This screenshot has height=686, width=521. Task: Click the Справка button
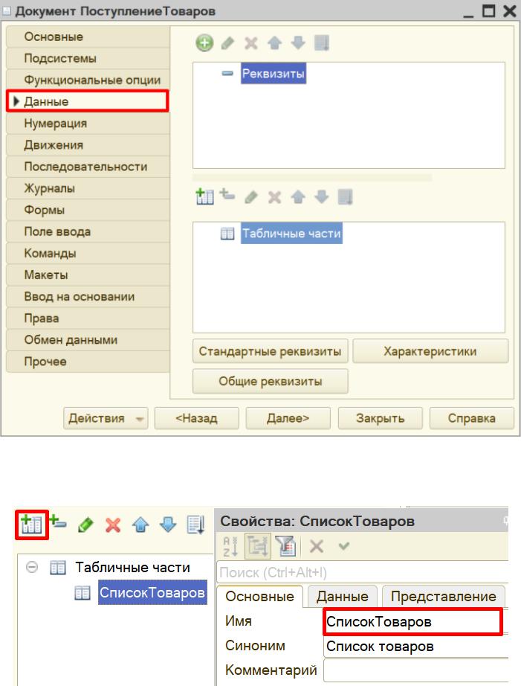pos(472,418)
